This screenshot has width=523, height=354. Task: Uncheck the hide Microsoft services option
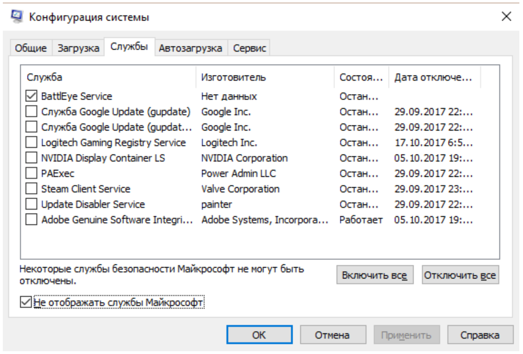click(x=26, y=302)
